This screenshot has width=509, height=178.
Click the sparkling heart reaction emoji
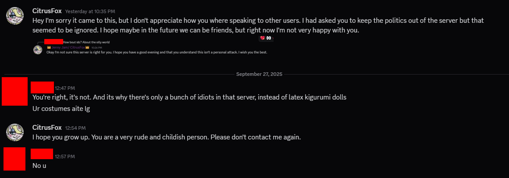point(262,38)
